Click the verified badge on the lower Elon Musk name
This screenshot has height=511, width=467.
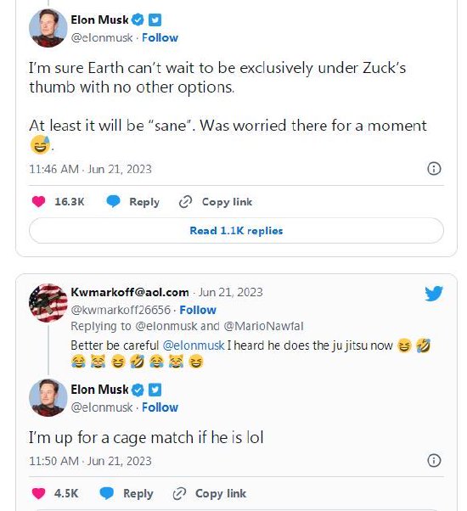(138, 390)
